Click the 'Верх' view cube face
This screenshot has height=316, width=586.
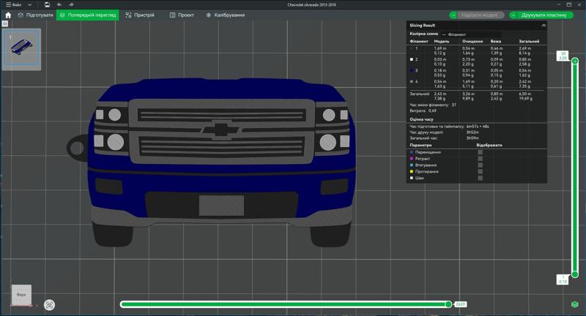(x=21, y=294)
